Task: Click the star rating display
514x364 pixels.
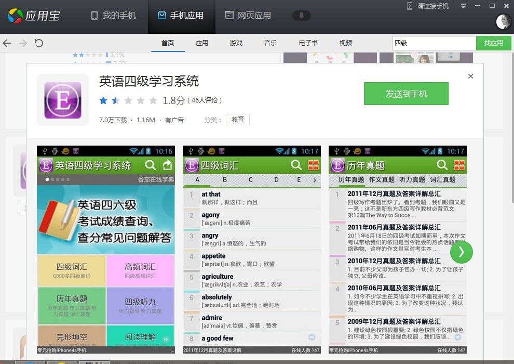Action: coord(128,100)
